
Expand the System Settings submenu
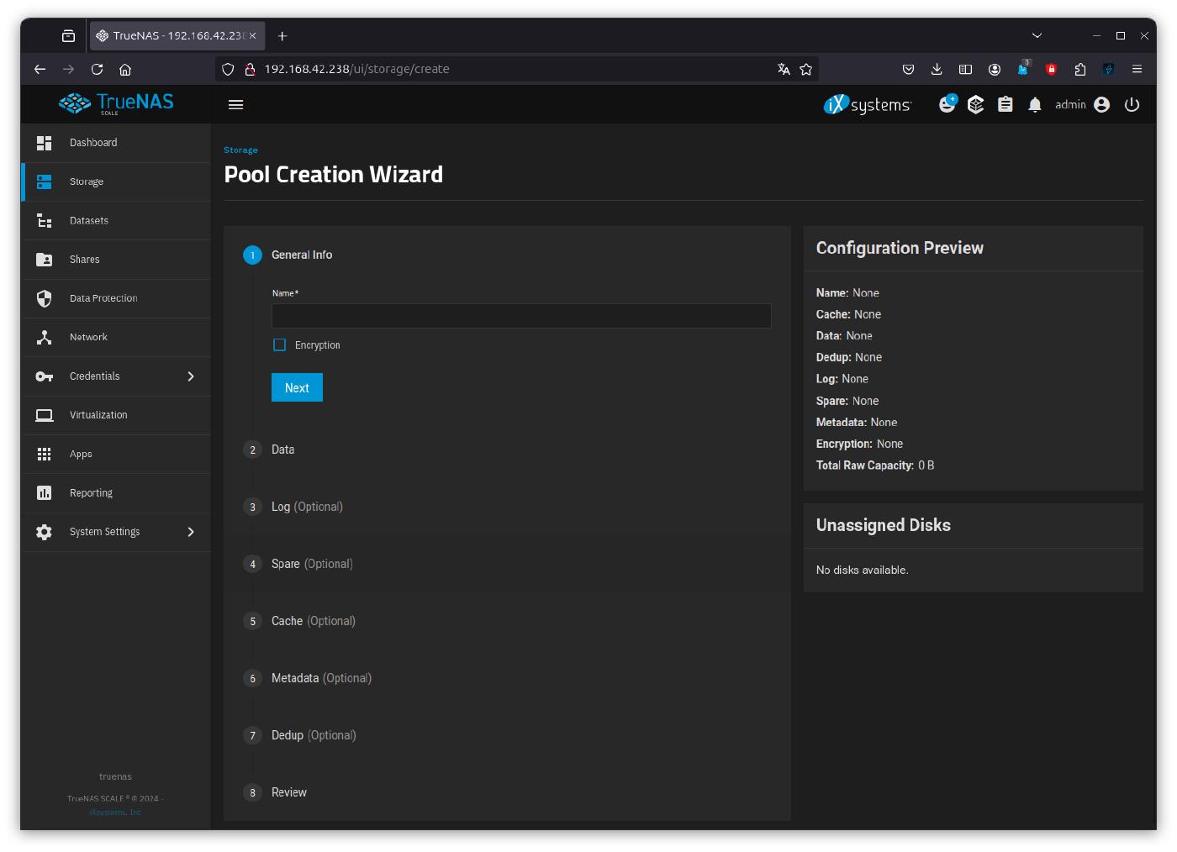point(191,532)
